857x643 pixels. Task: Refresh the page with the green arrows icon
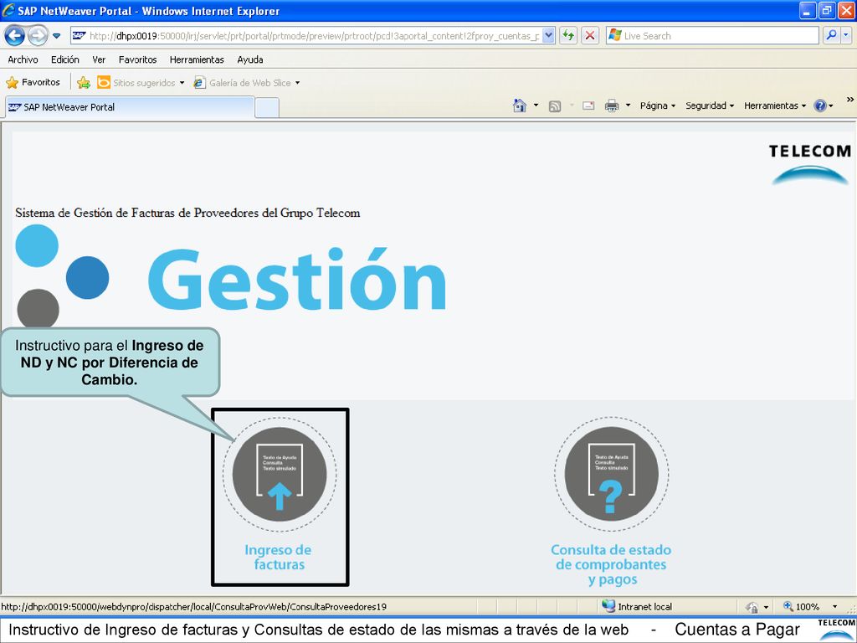coord(568,36)
